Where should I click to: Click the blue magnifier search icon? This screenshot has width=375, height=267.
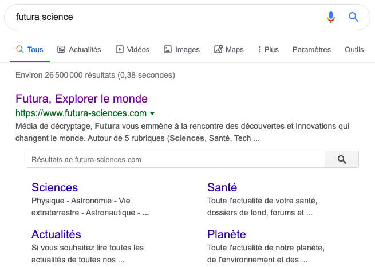point(353,17)
